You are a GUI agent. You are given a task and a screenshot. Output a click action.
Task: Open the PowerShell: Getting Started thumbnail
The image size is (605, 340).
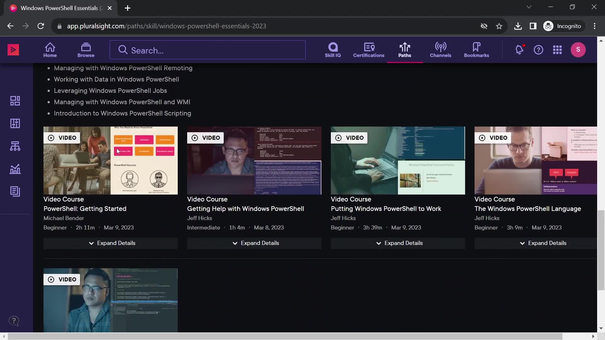tap(111, 161)
